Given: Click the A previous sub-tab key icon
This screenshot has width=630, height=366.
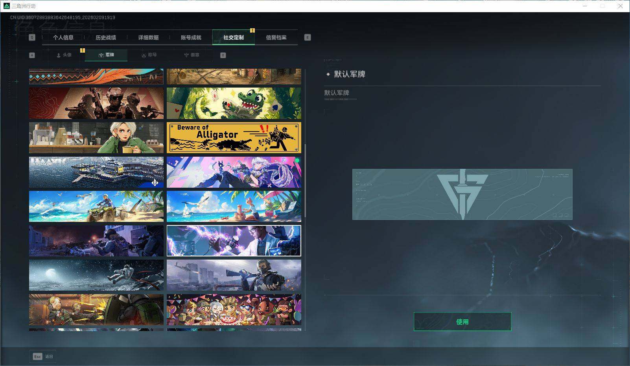Looking at the screenshot, I should tap(32, 55).
